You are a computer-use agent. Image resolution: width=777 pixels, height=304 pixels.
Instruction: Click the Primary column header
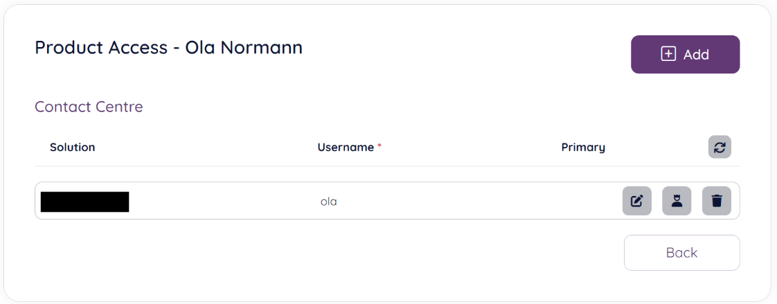click(x=583, y=147)
